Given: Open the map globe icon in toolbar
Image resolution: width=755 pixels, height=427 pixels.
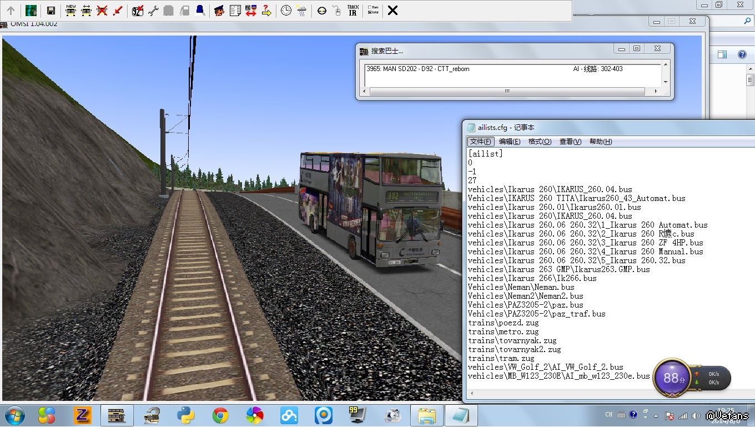Looking at the screenshot, I should click(31, 11).
